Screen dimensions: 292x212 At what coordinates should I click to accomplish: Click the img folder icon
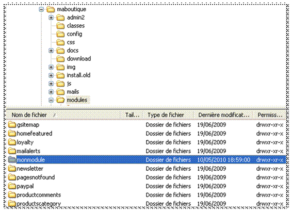click(60, 67)
